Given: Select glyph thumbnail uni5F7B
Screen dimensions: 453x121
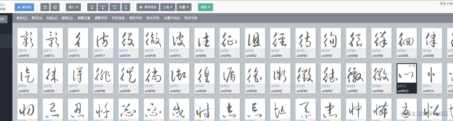Looking at the screenshot, I should [154, 43].
